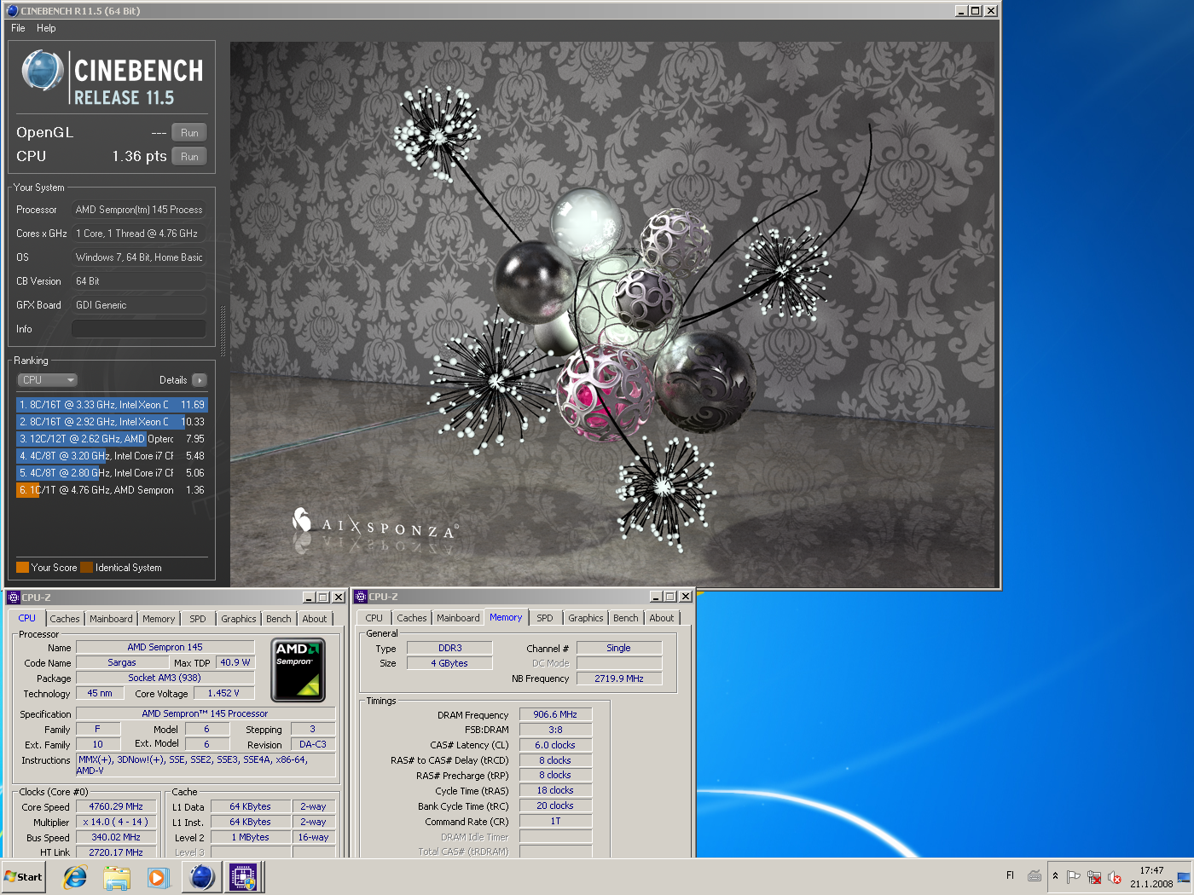Open the Start menu
This screenshot has height=895, width=1194.
coord(24,876)
